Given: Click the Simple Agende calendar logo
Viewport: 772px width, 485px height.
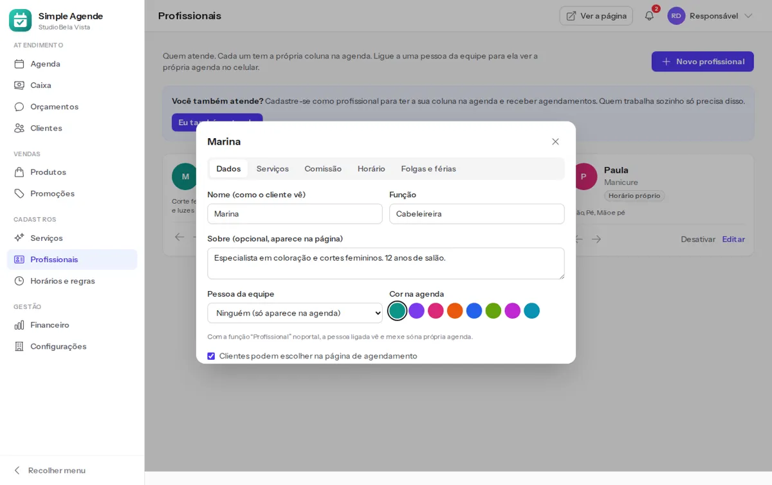Looking at the screenshot, I should pyautogui.click(x=20, y=21).
